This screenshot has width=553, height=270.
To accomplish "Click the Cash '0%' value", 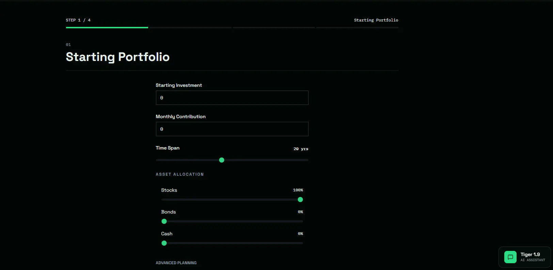I will pyautogui.click(x=300, y=234).
